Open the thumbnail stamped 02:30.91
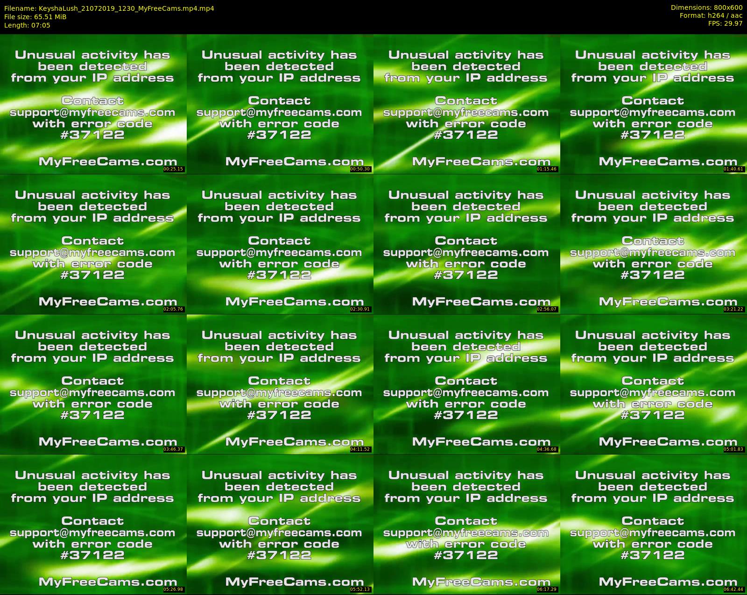 click(x=280, y=244)
